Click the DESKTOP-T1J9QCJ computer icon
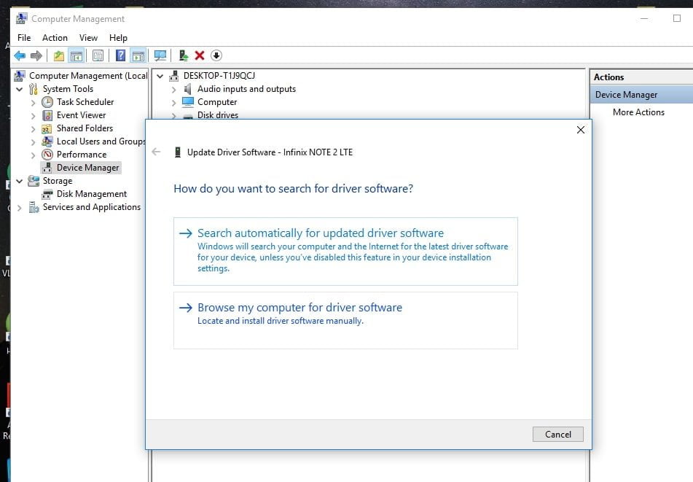 pos(174,76)
